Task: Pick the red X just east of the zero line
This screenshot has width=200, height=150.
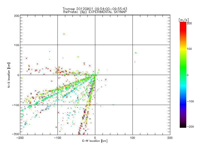Action: [x=106, y=79]
